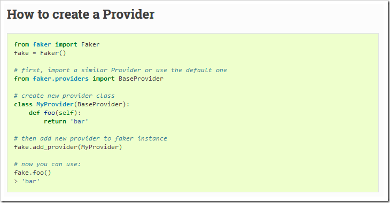Click 'faker.providers' module name in import
The width and height of the screenshot is (390, 203).
(61, 79)
